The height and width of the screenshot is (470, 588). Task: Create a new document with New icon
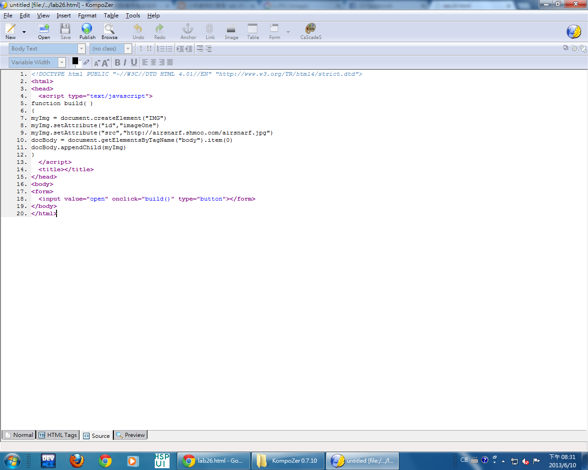click(x=11, y=32)
